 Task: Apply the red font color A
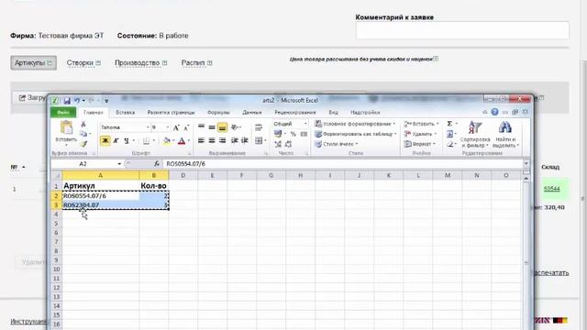tap(182, 140)
